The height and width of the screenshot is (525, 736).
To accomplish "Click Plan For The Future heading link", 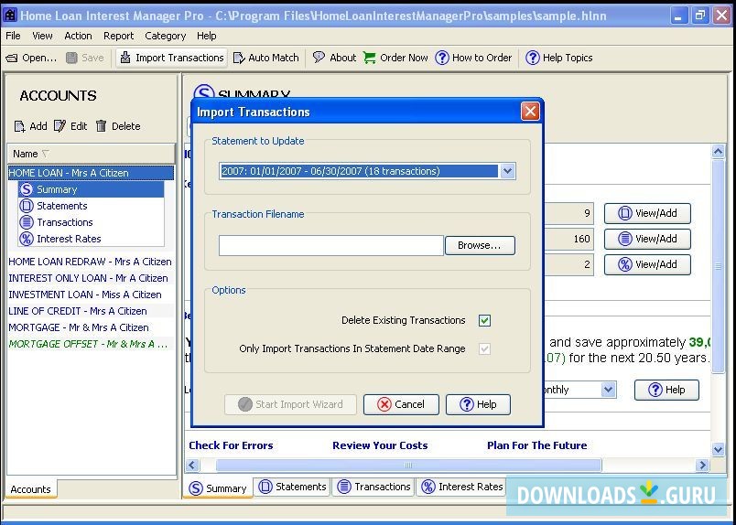I will (537, 445).
